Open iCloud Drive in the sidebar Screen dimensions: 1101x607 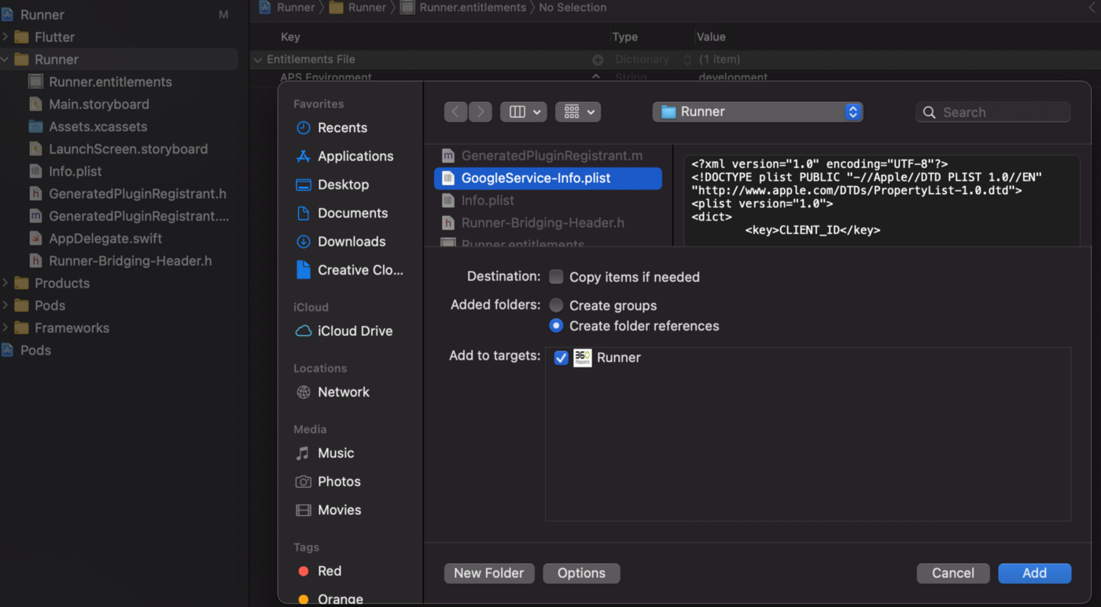coord(352,331)
